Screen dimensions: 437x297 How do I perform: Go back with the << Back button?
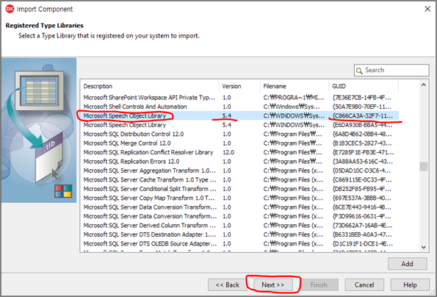click(x=228, y=285)
